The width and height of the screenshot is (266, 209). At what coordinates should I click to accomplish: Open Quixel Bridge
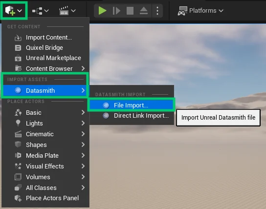(x=45, y=48)
